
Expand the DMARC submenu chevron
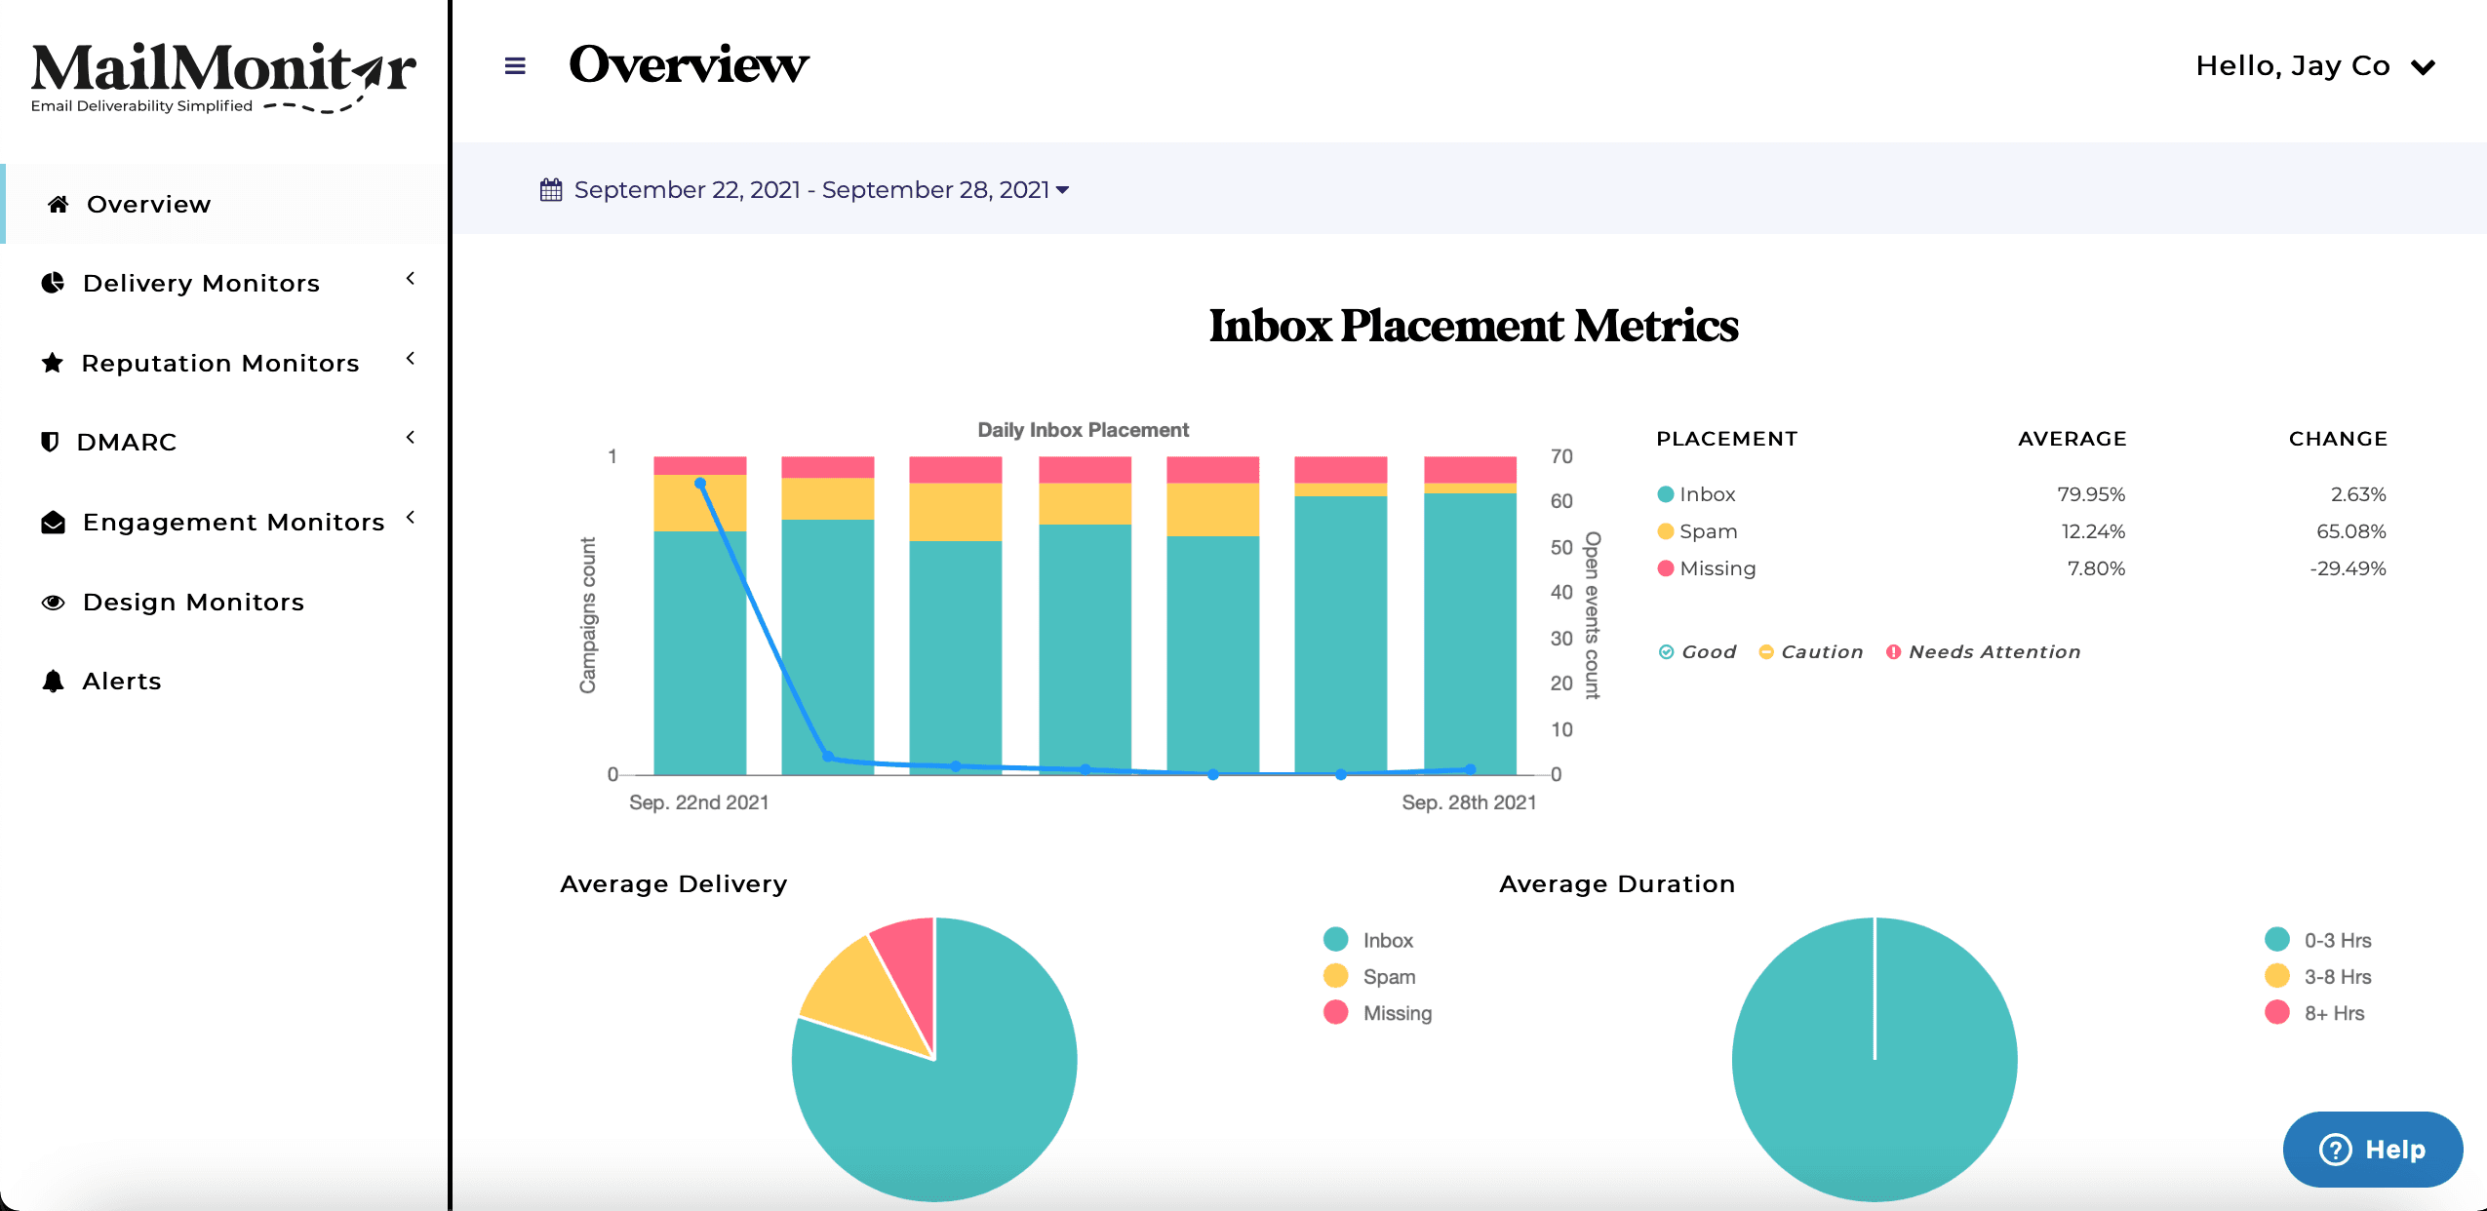tap(411, 438)
